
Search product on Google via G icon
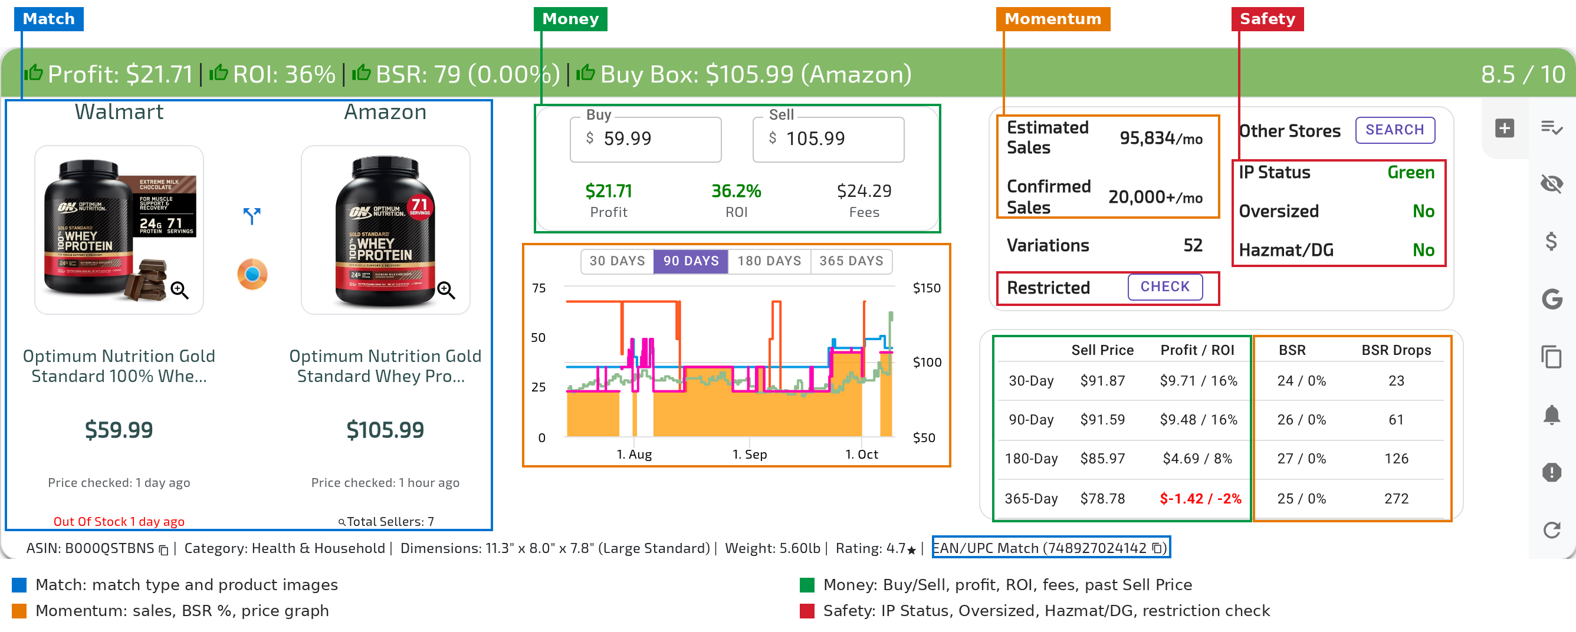[x=1552, y=298]
